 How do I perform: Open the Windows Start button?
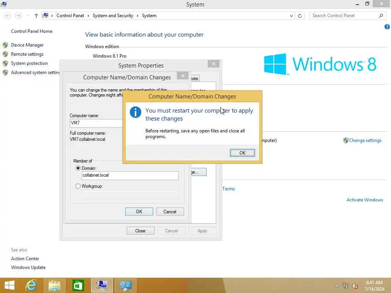[10, 285]
